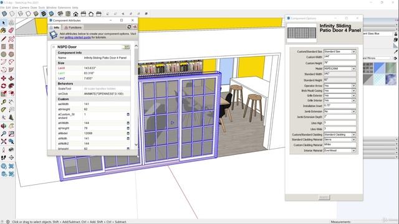The height and width of the screenshot is (224, 399).
Task: Open Brick Mould Casing dropdown
Action: (353, 90)
